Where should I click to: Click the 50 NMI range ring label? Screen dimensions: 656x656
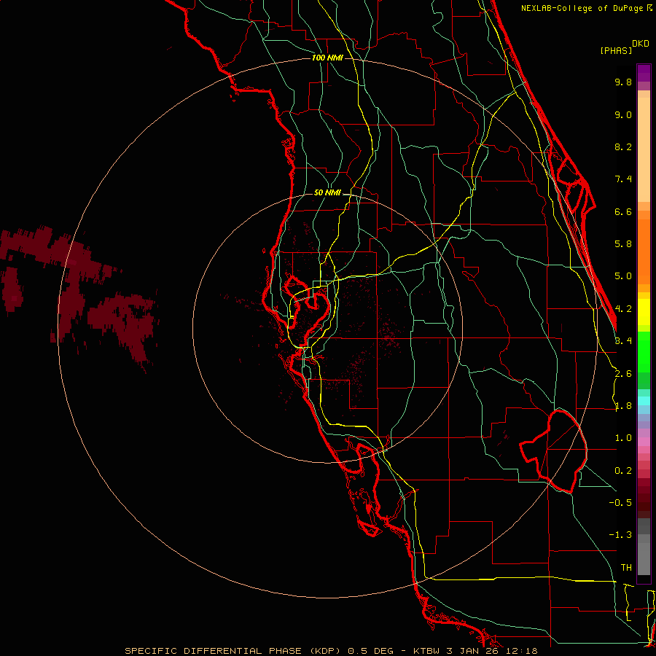pyautogui.click(x=327, y=193)
